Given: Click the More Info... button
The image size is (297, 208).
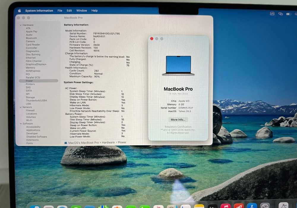Looking at the screenshot, I should click(x=178, y=120).
